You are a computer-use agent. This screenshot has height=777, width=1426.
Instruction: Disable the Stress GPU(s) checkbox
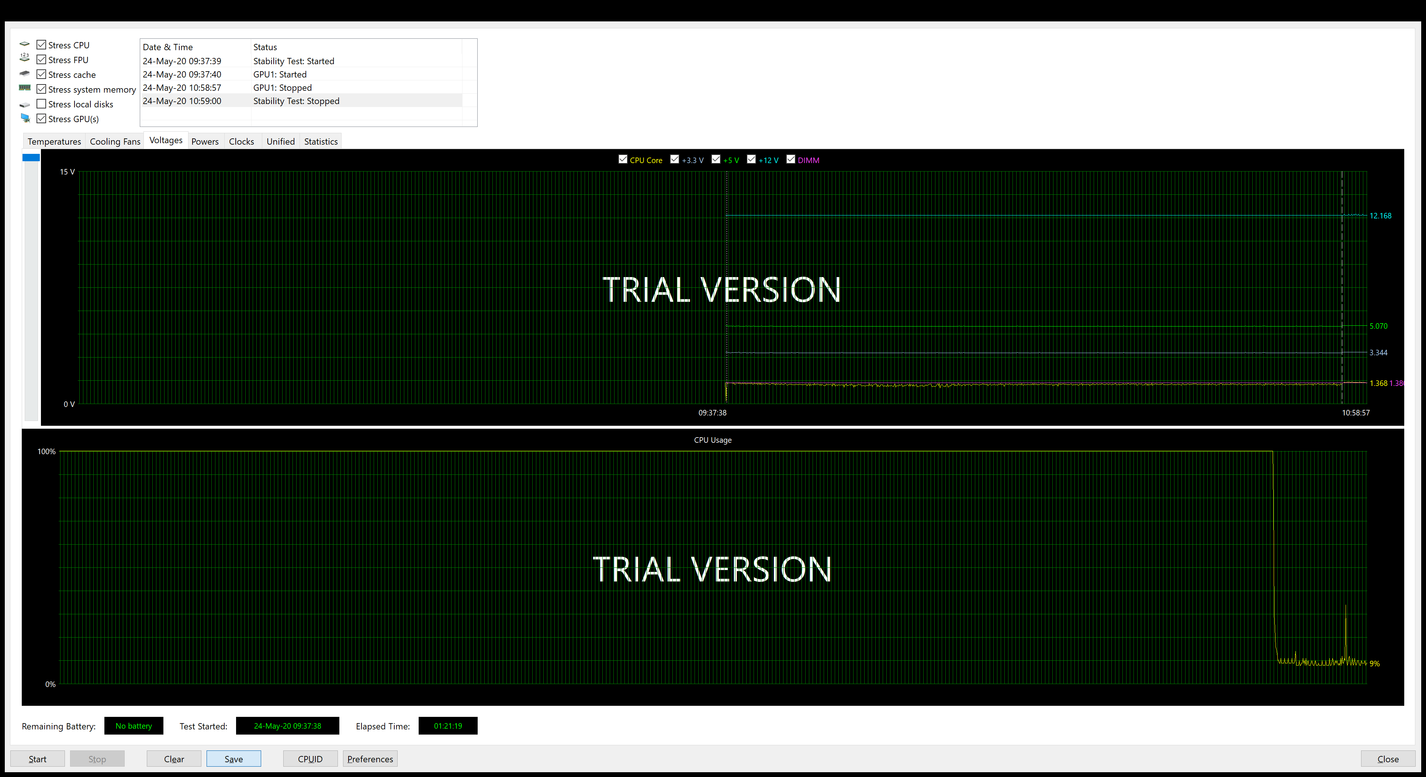42,118
